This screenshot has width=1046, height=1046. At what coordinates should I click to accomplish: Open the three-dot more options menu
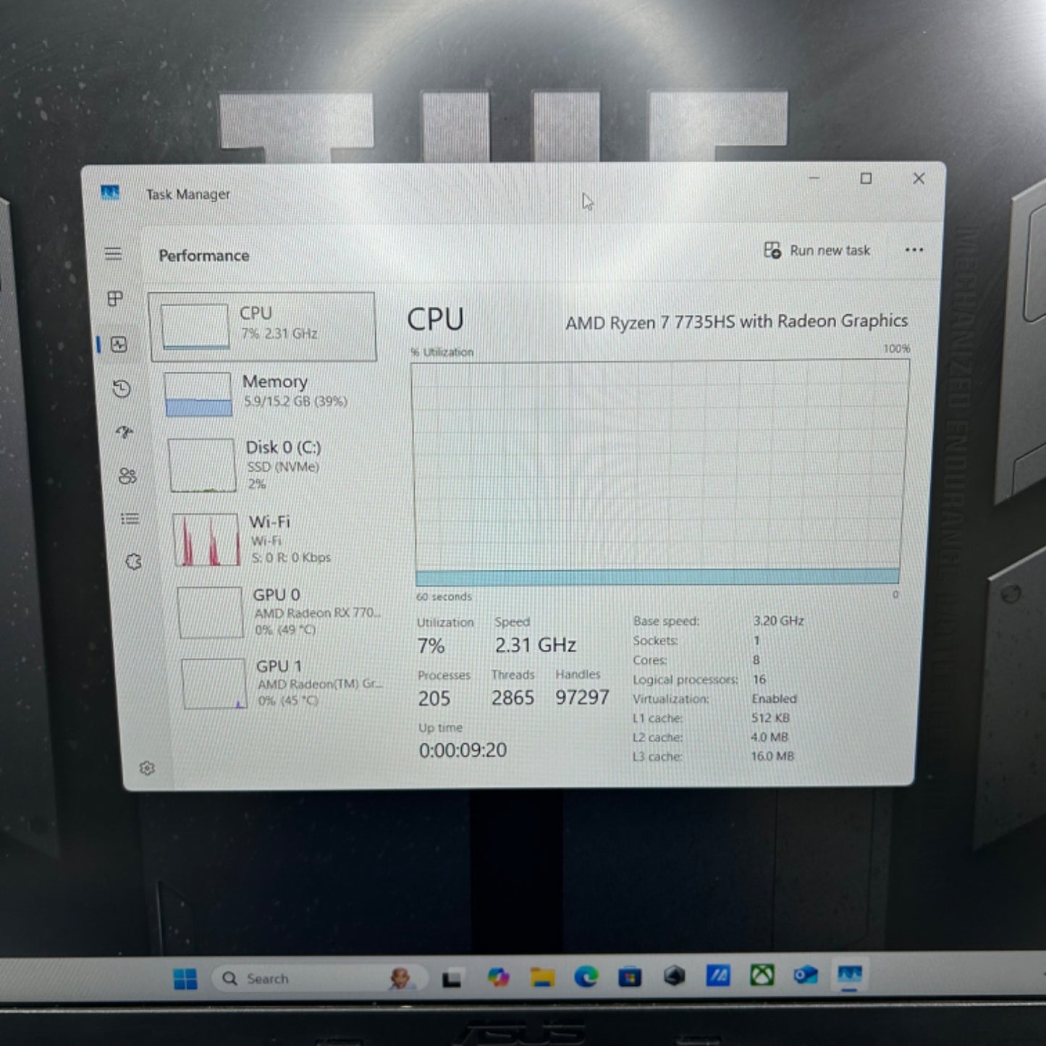[x=914, y=250]
